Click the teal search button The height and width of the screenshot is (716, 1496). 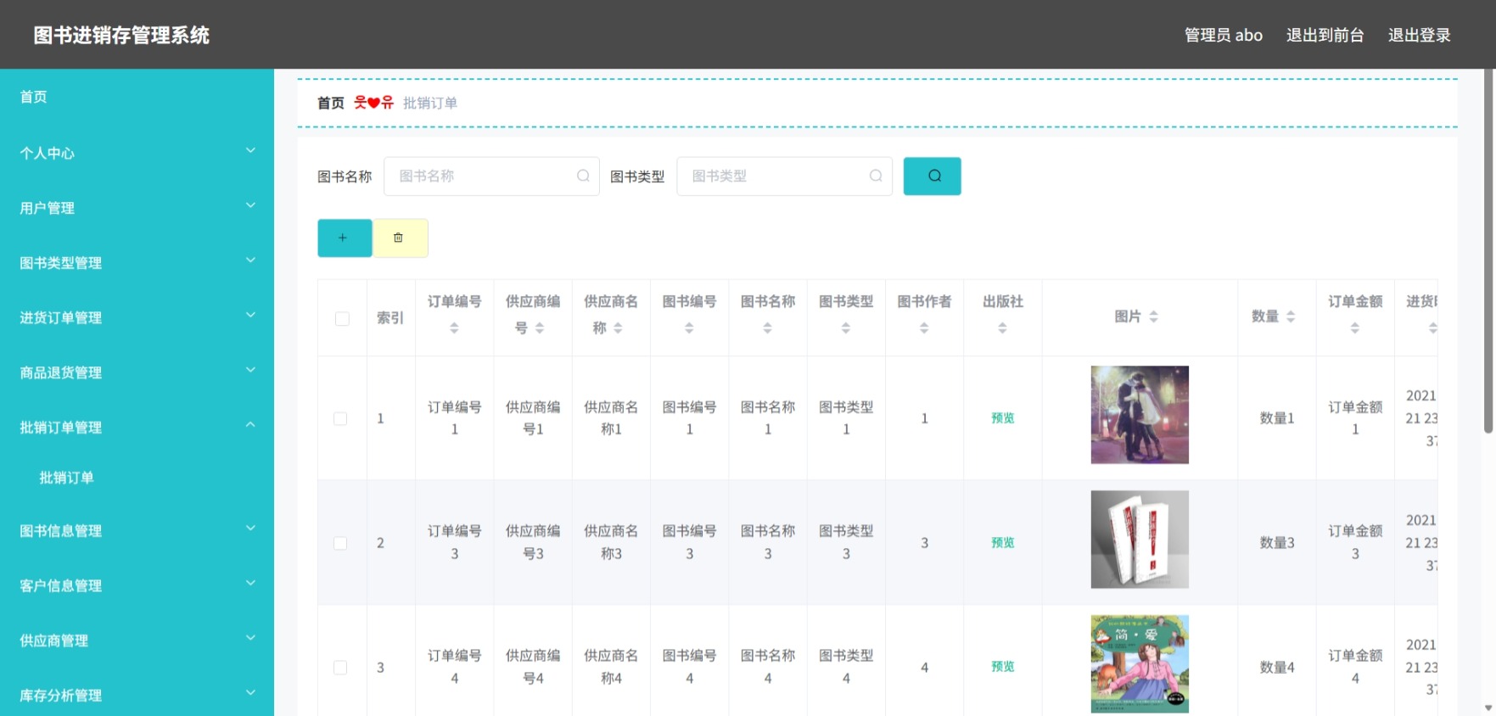tap(932, 176)
